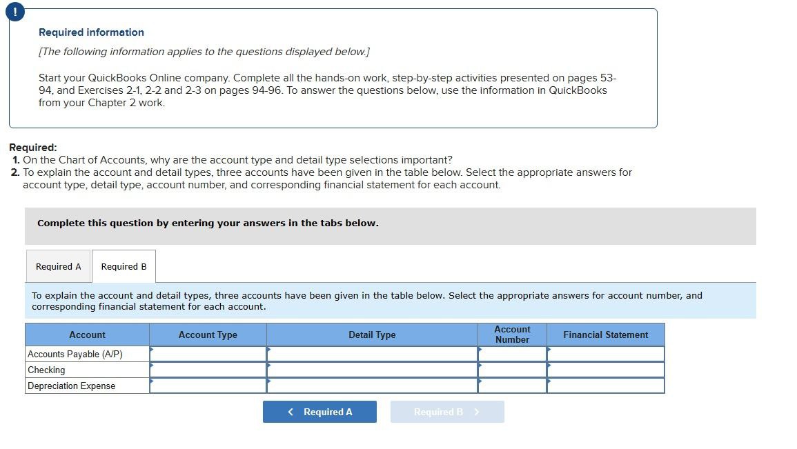Open Account Number dropdown for Checking

[x=512, y=370]
